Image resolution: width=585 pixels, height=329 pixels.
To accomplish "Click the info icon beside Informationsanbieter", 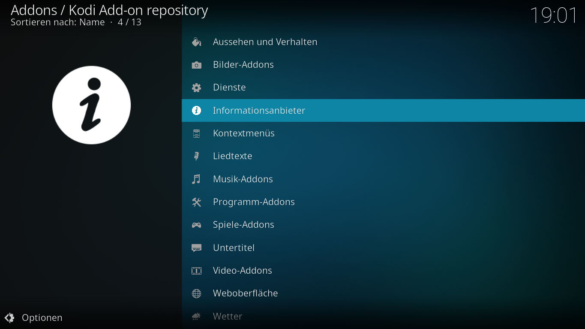I will pos(196,111).
